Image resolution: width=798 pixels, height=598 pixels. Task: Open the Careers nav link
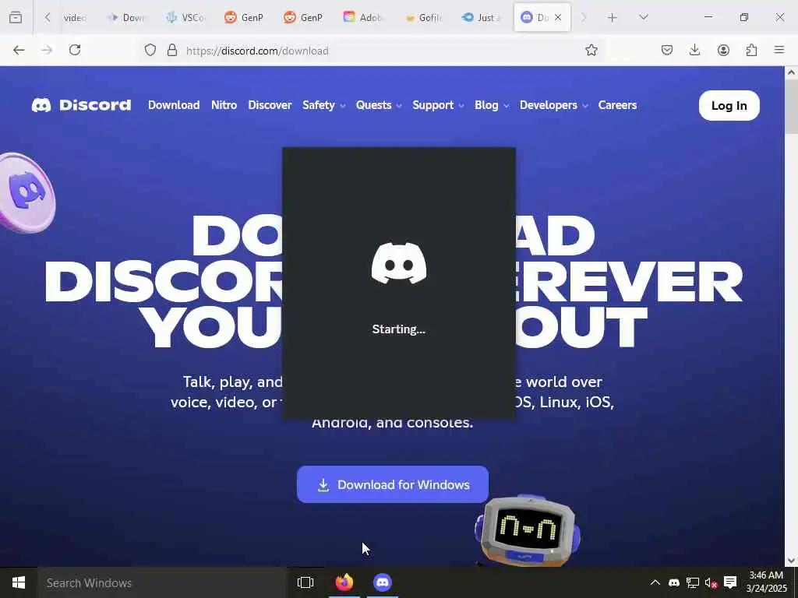tap(617, 105)
